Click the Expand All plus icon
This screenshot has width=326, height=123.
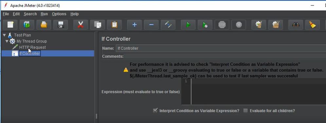(134, 25)
